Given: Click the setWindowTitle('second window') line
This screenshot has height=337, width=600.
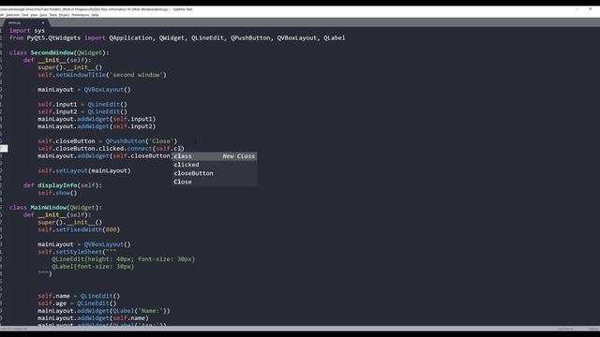Looking at the screenshot, I should pos(102,75).
